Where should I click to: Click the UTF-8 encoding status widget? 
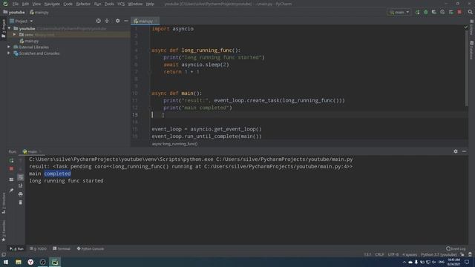(393, 254)
